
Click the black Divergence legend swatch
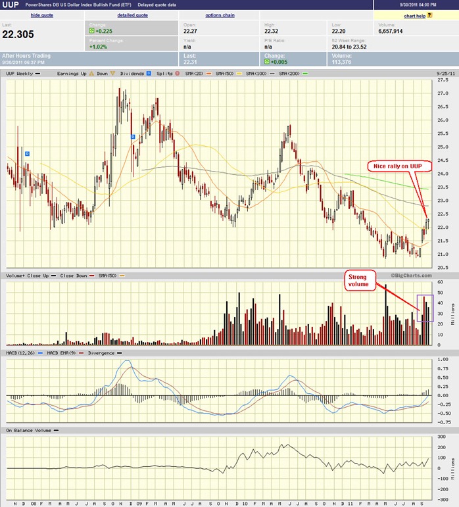[x=120, y=353]
